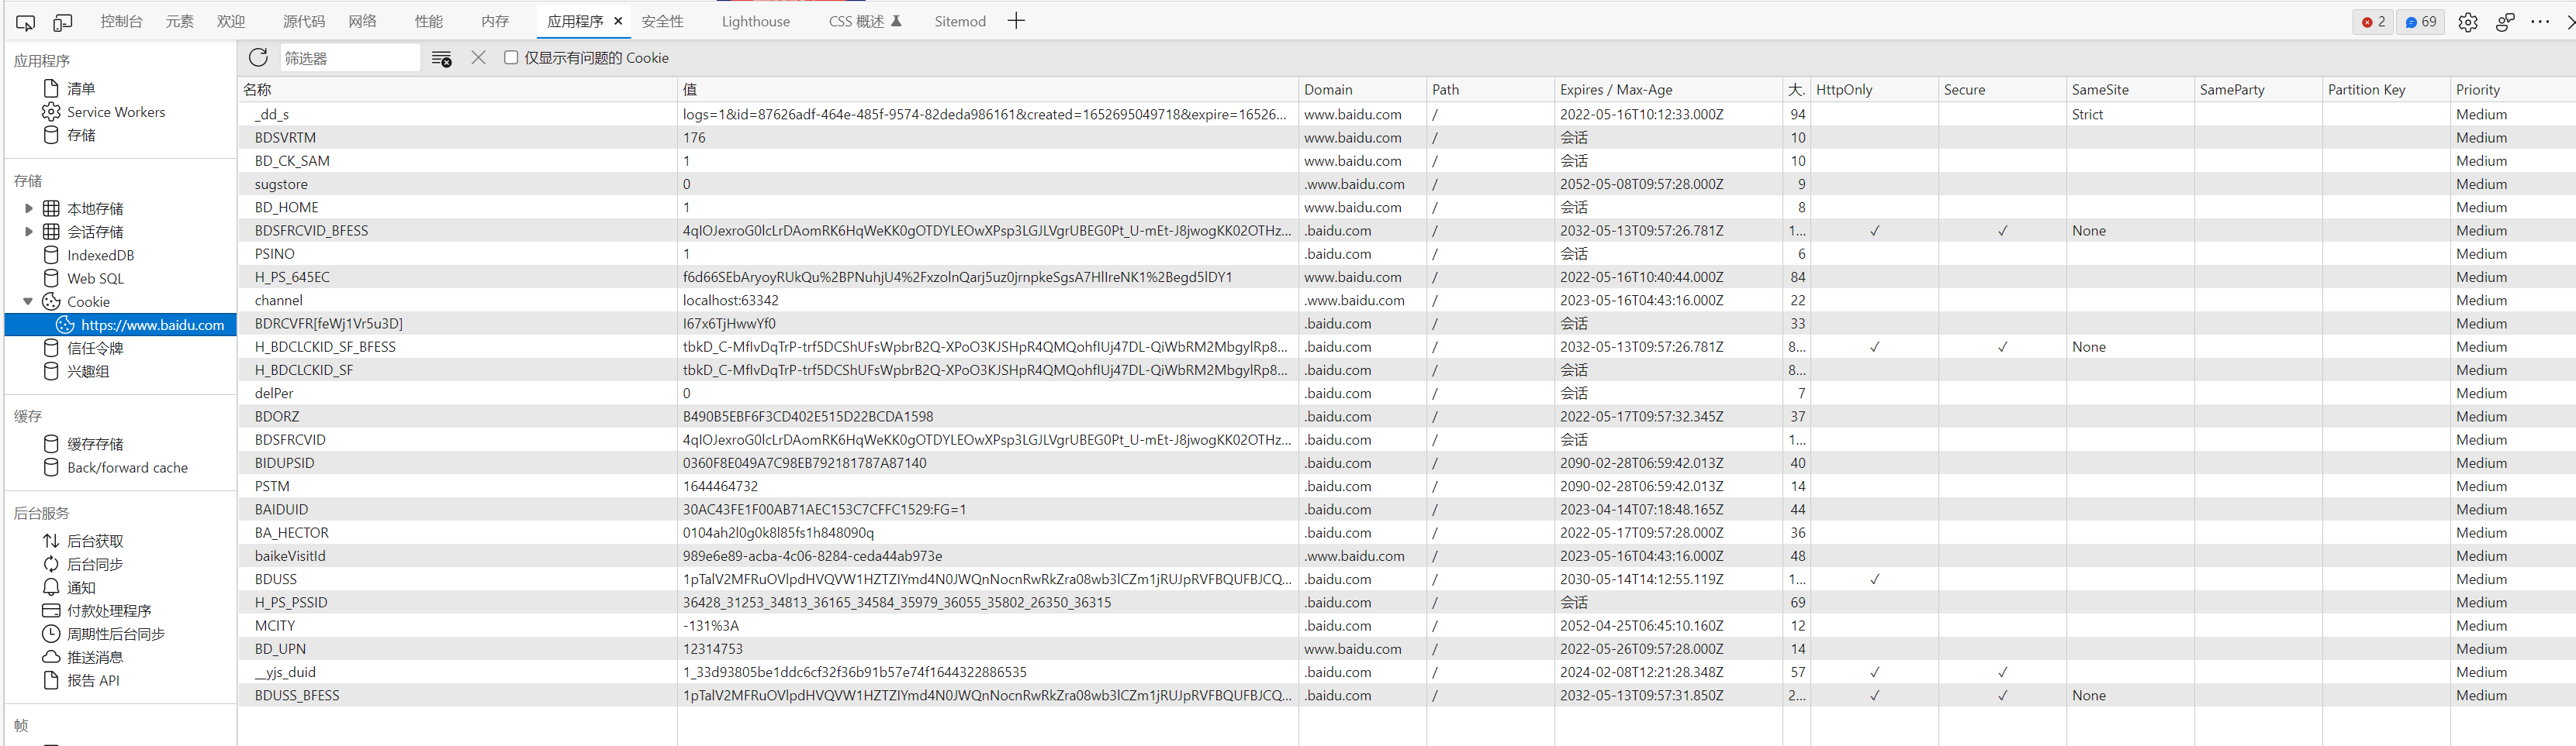
Task: Switch to CSS 概述 tab
Action: [x=865, y=21]
